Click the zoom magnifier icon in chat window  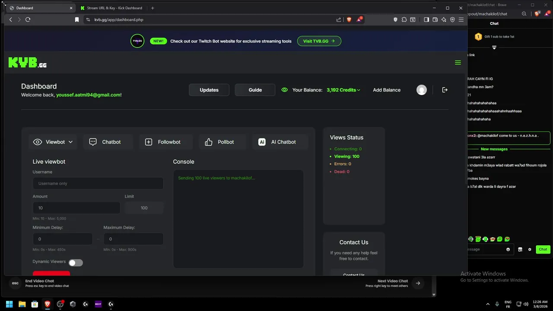pos(524,14)
